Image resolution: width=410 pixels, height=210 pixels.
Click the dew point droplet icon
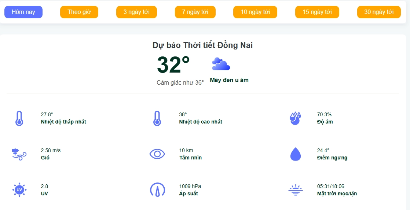[x=295, y=154]
